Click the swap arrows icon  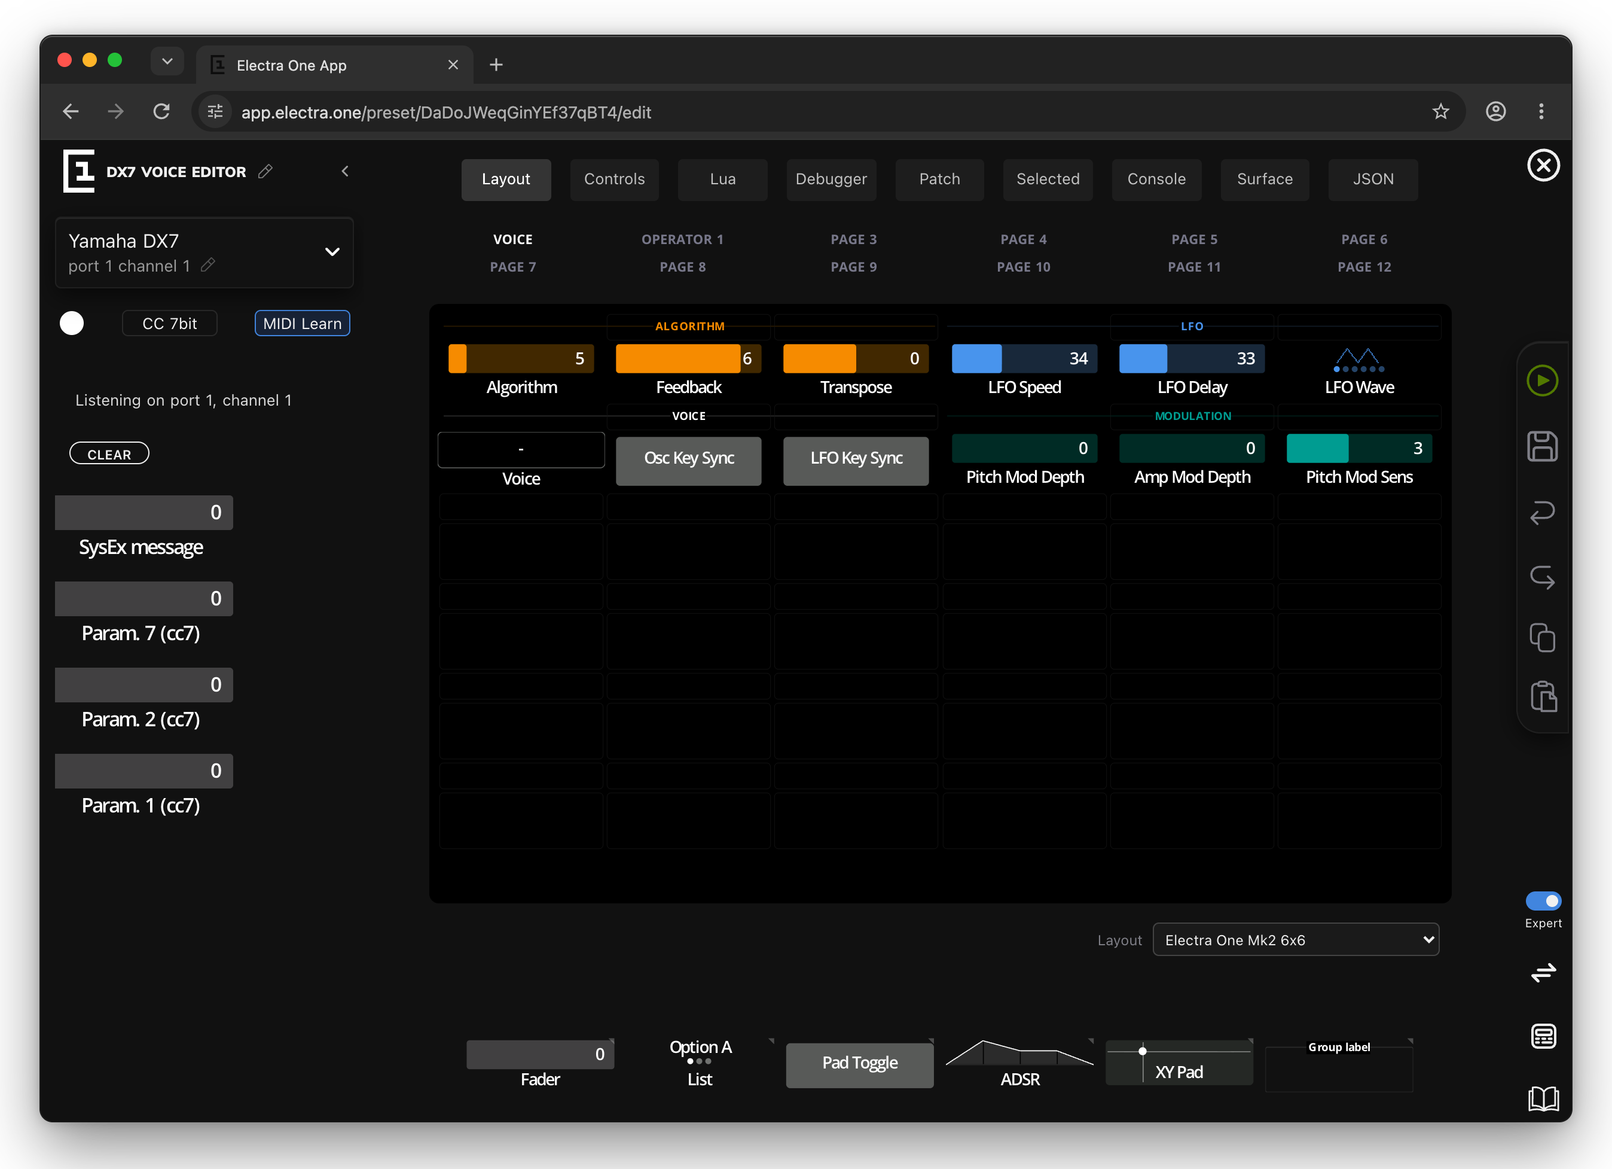point(1543,972)
